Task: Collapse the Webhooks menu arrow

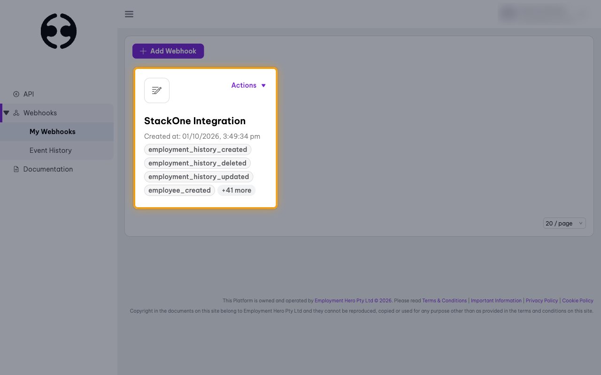Action: click(x=7, y=113)
